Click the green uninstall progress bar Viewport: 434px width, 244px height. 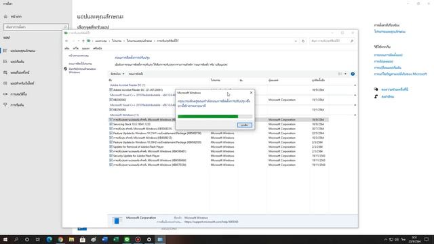(215, 117)
